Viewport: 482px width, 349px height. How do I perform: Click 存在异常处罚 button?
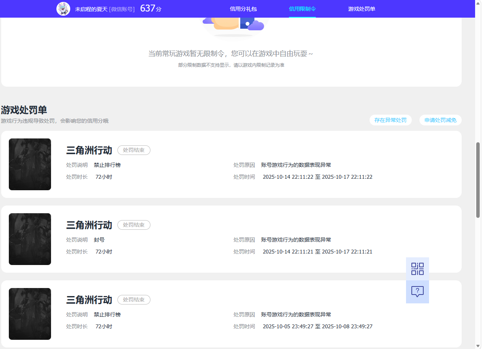pos(391,120)
